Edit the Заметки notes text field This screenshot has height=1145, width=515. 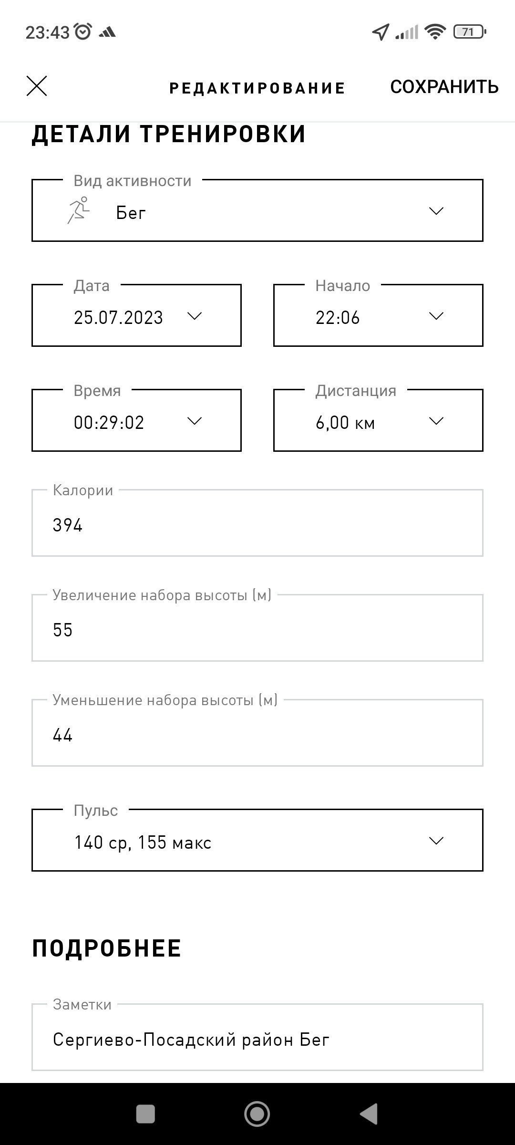point(257,1037)
